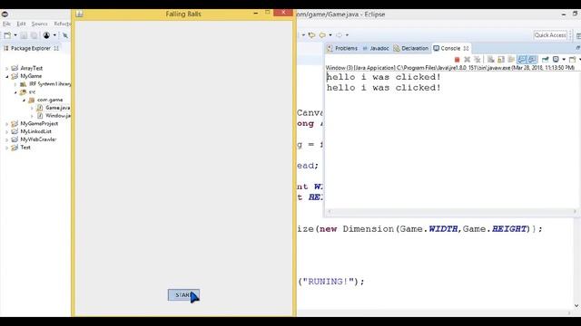
Task: Terminate the running program with the red square
Action: pyautogui.click(x=457, y=60)
